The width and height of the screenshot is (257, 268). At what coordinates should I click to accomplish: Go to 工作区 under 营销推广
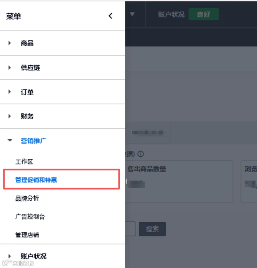pos(24,162)
